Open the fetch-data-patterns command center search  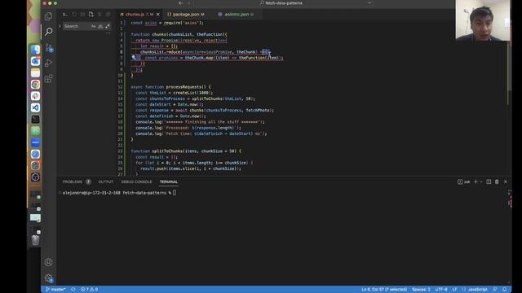point(284,3)
